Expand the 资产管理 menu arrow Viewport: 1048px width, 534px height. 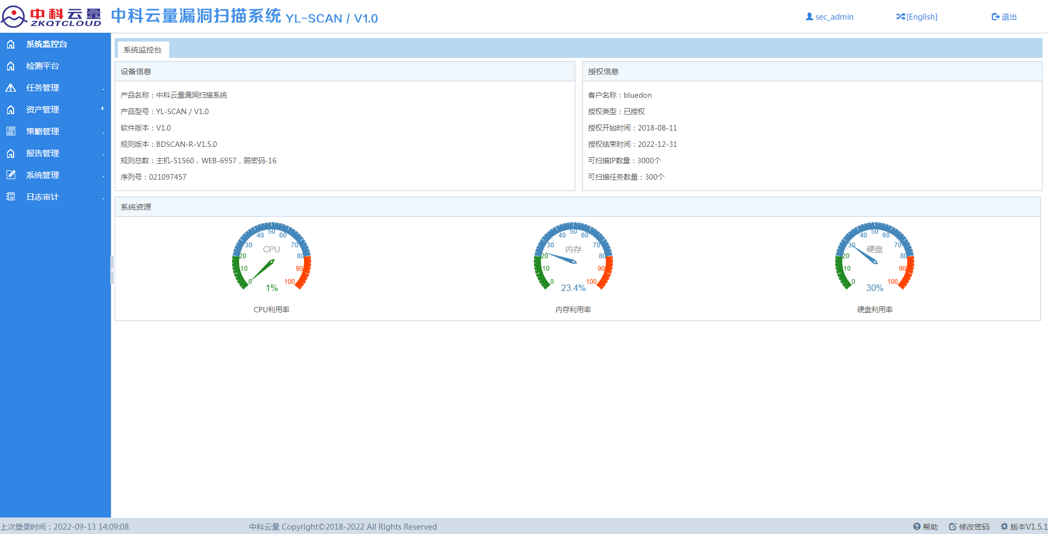(102, 109)
